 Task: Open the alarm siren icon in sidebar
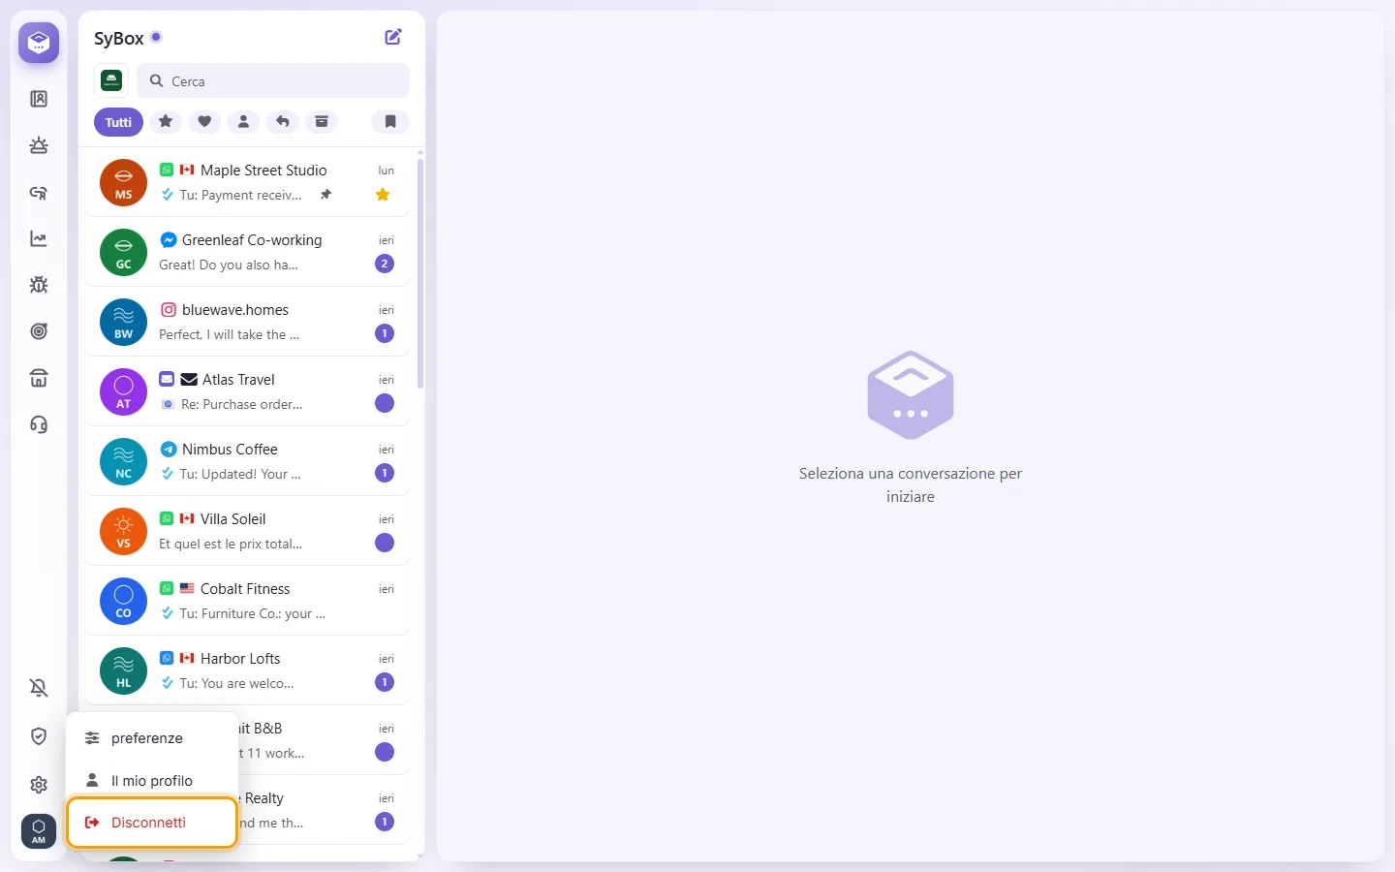point(39,145)
